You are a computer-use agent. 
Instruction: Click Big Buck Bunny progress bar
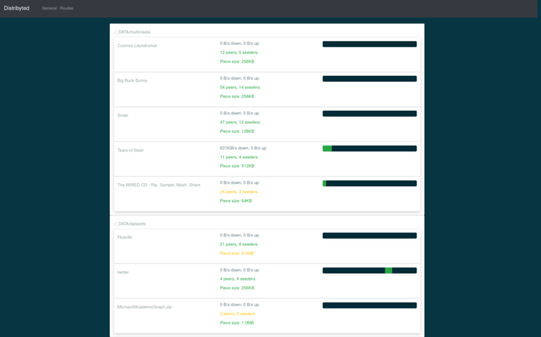369,79
